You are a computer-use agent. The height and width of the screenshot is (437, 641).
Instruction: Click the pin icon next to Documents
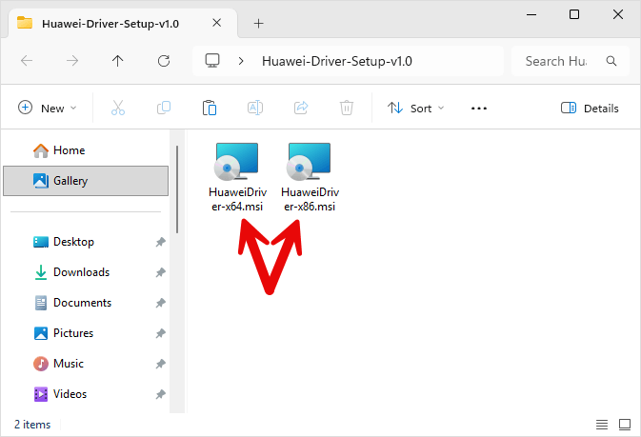(x=160, y=303)
